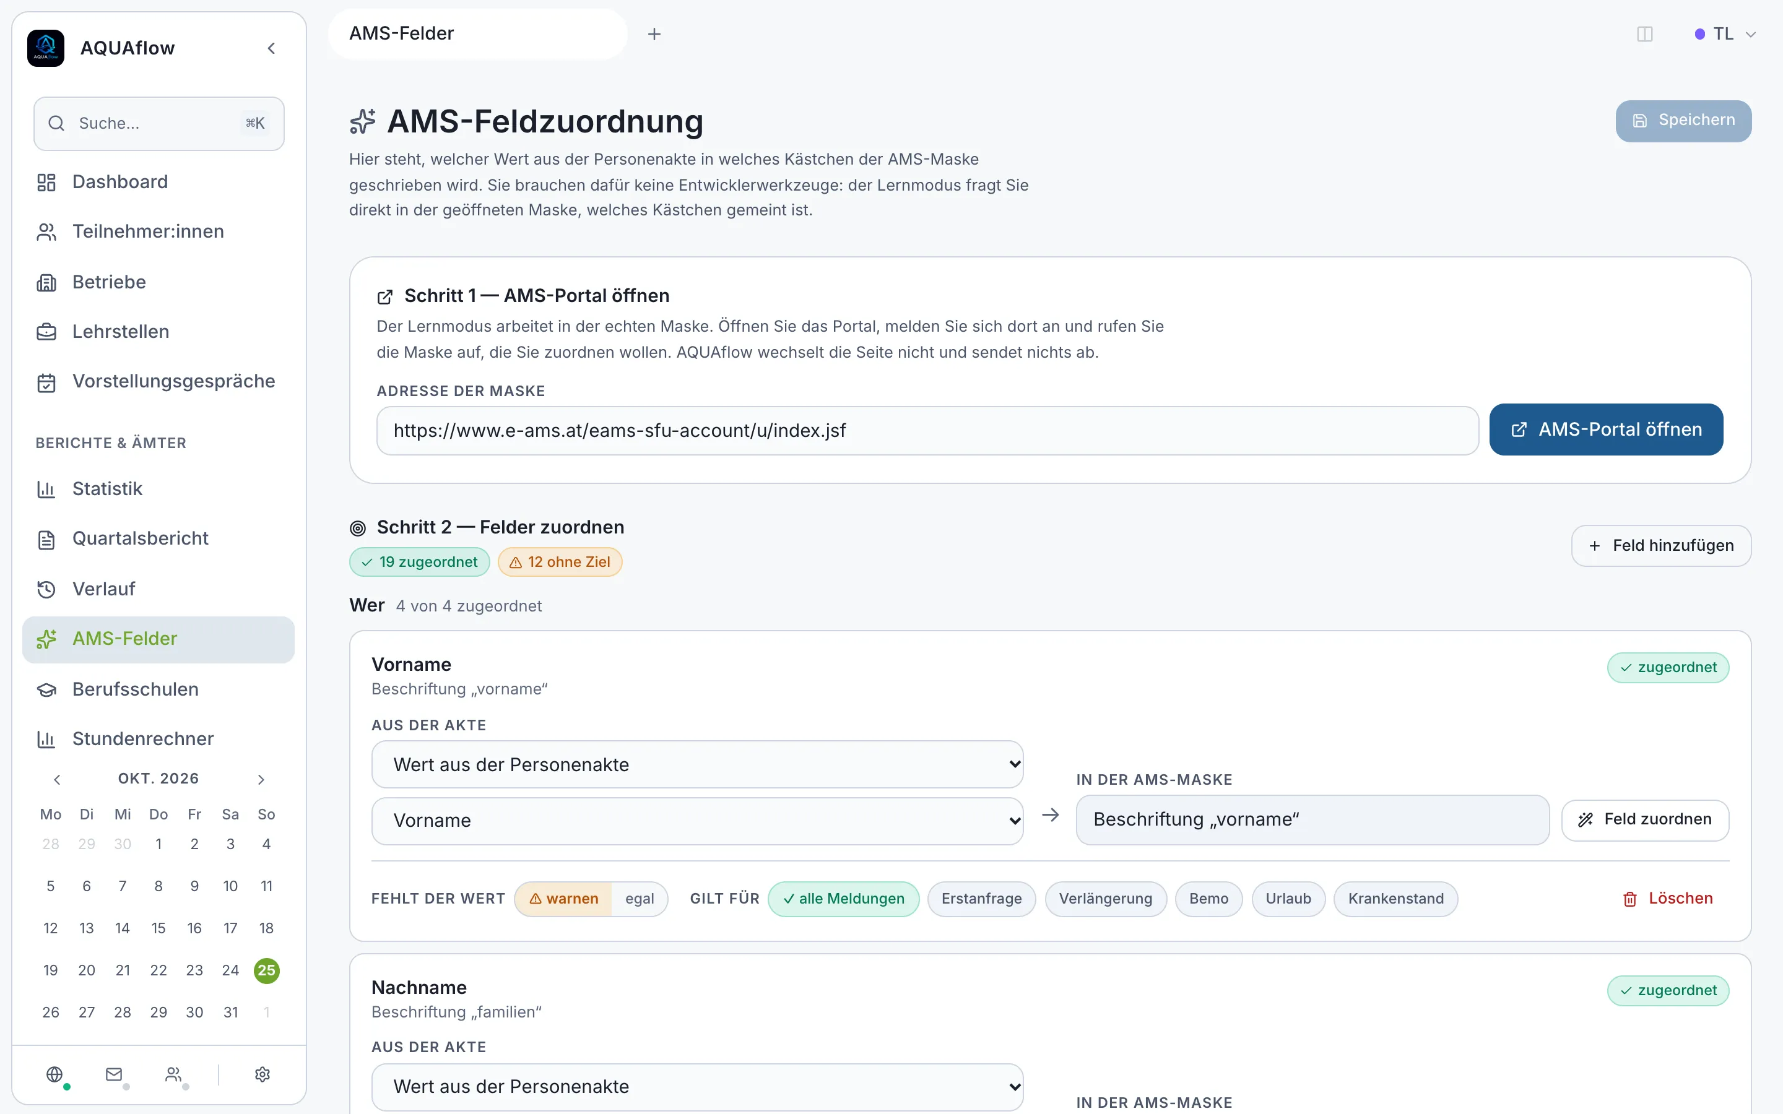Open a new tab with the plus icon
The height and width of the screenshot is (1114, 1783).
654,34
